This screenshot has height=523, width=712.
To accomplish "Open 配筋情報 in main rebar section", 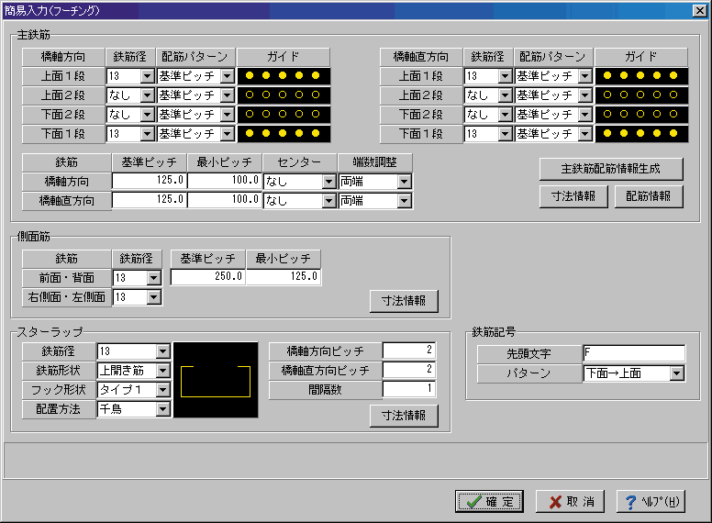I will click(649, 196).
